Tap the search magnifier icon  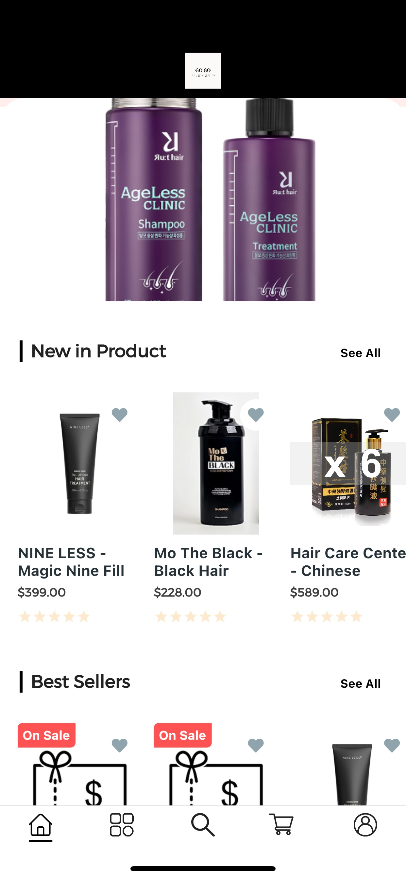(203, 825)
